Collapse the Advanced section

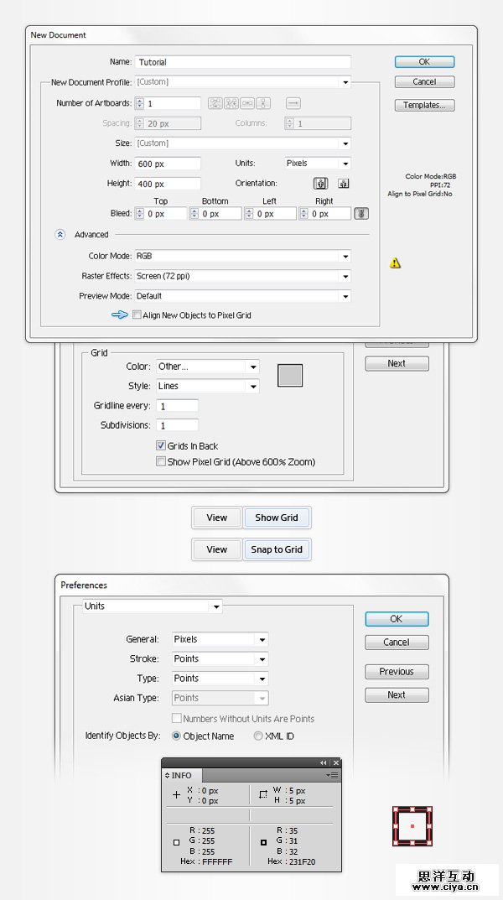coord(60,235)
